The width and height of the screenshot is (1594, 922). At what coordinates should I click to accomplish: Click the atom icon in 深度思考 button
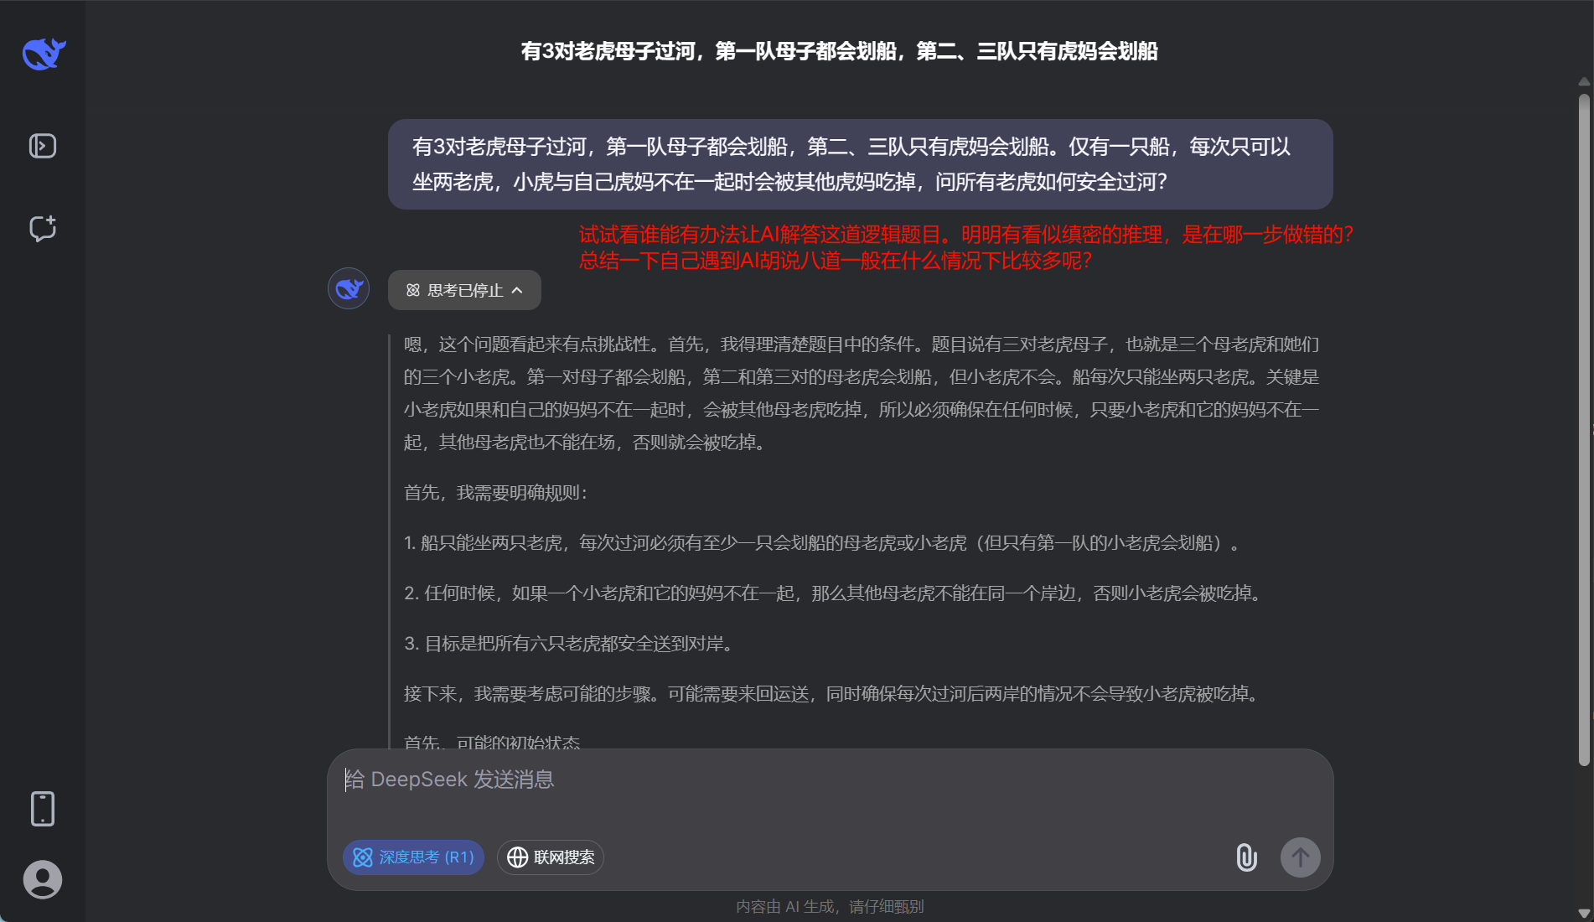pyautogui.click(x=363, y=857)
